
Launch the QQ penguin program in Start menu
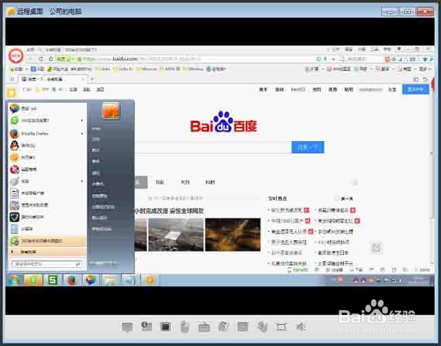[46, 145]
